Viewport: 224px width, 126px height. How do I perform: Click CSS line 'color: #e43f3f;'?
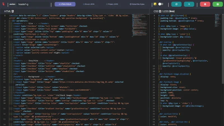[169, 116]
